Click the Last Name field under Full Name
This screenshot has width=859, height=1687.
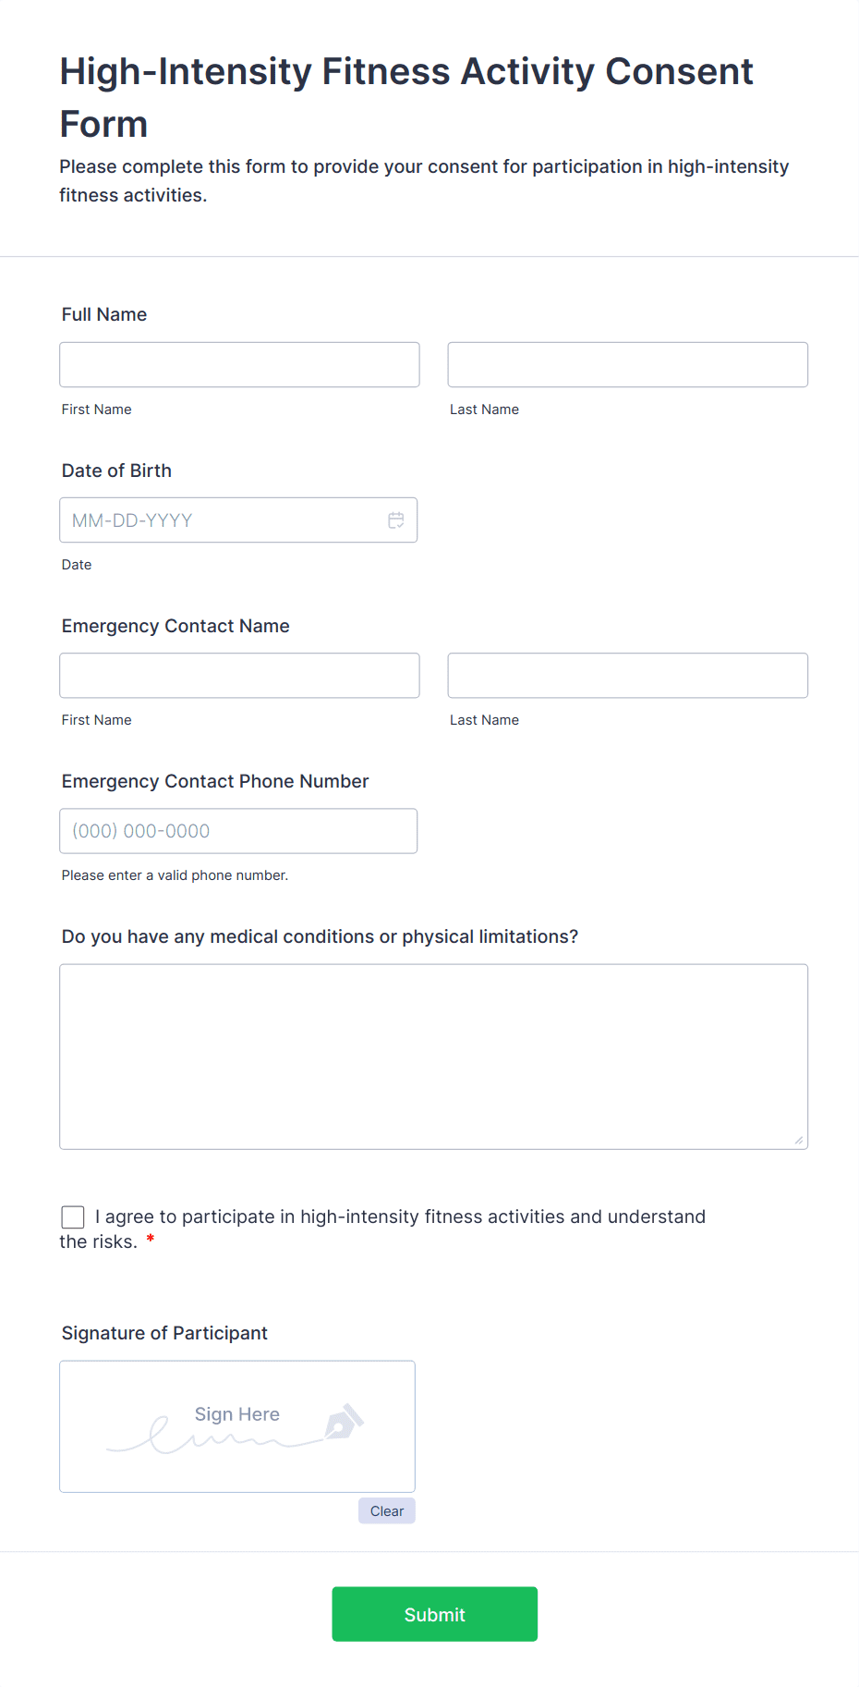[627, 364]
